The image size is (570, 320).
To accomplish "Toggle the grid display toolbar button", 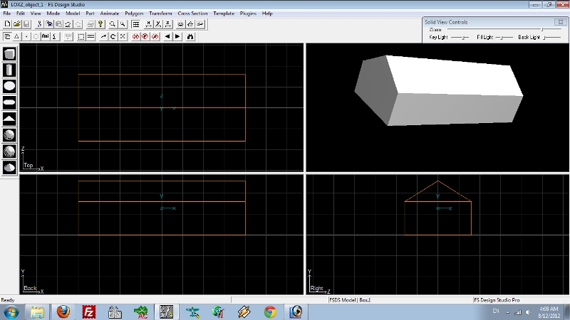I will coord(135,24).
